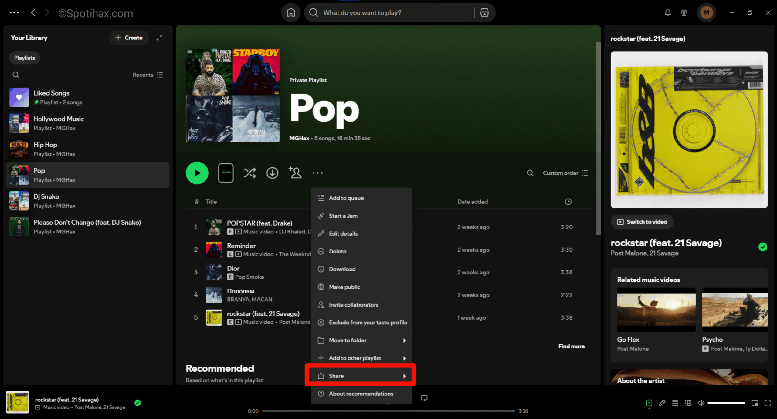The width and height of the screenshot is (777, 419).
Task: Open the MGHax profile link under Pop
Action: [299, 138]
